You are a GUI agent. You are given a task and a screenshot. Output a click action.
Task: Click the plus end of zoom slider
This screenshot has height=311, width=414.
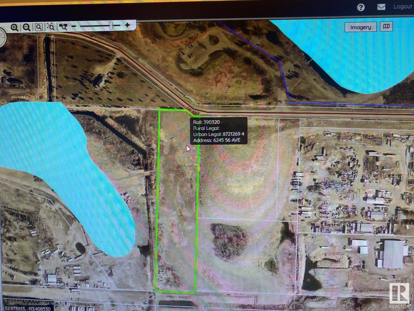pyautogui.click(x=127, y=25)
